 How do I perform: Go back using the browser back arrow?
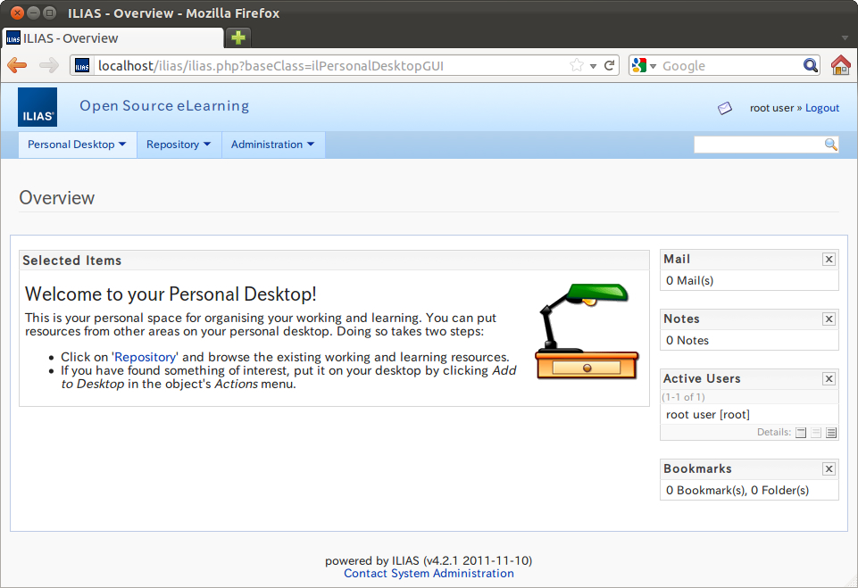pyautogui.click(x=17, y=65)
